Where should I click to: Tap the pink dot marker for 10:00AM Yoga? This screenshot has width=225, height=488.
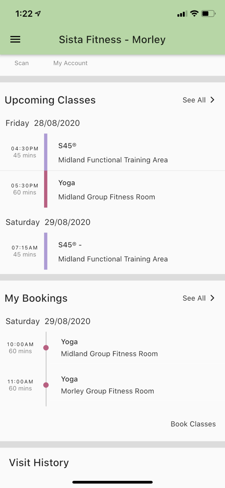pyautogui.click(x=46, y=347)
